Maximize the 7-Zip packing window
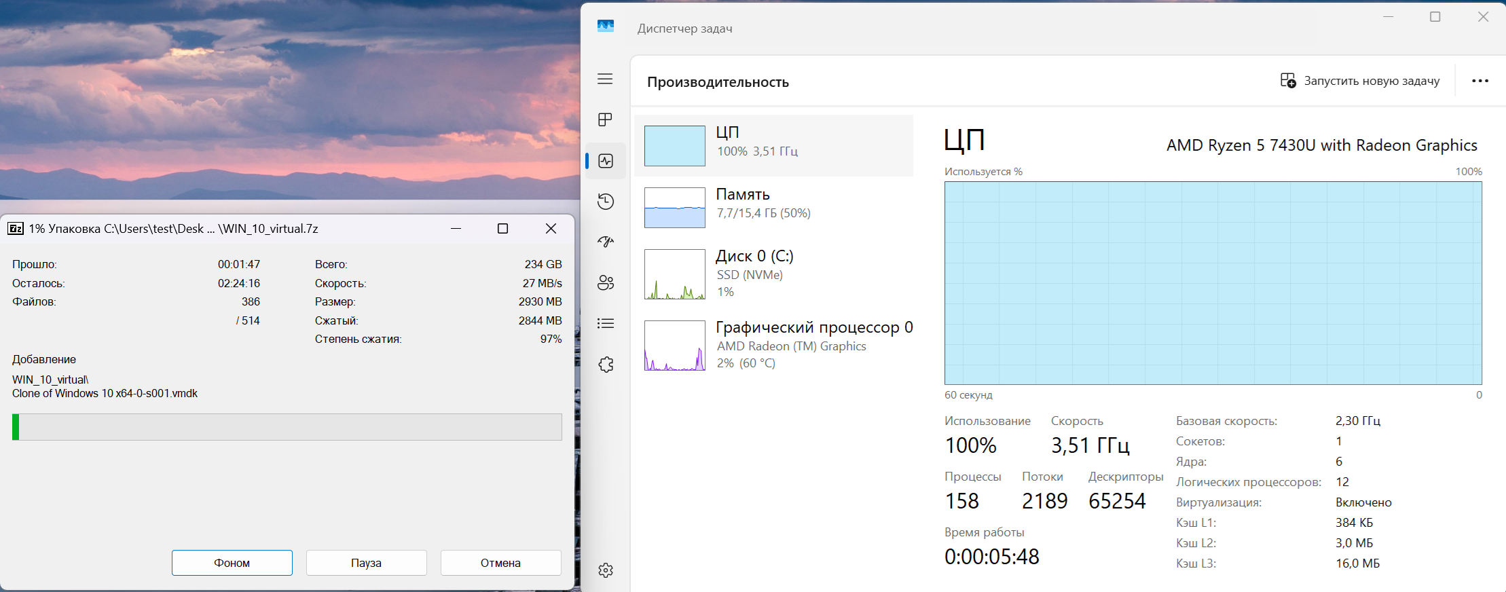The height and width of the screenshot is (592, 1506). pyautogui.click(x=503, y=229)
